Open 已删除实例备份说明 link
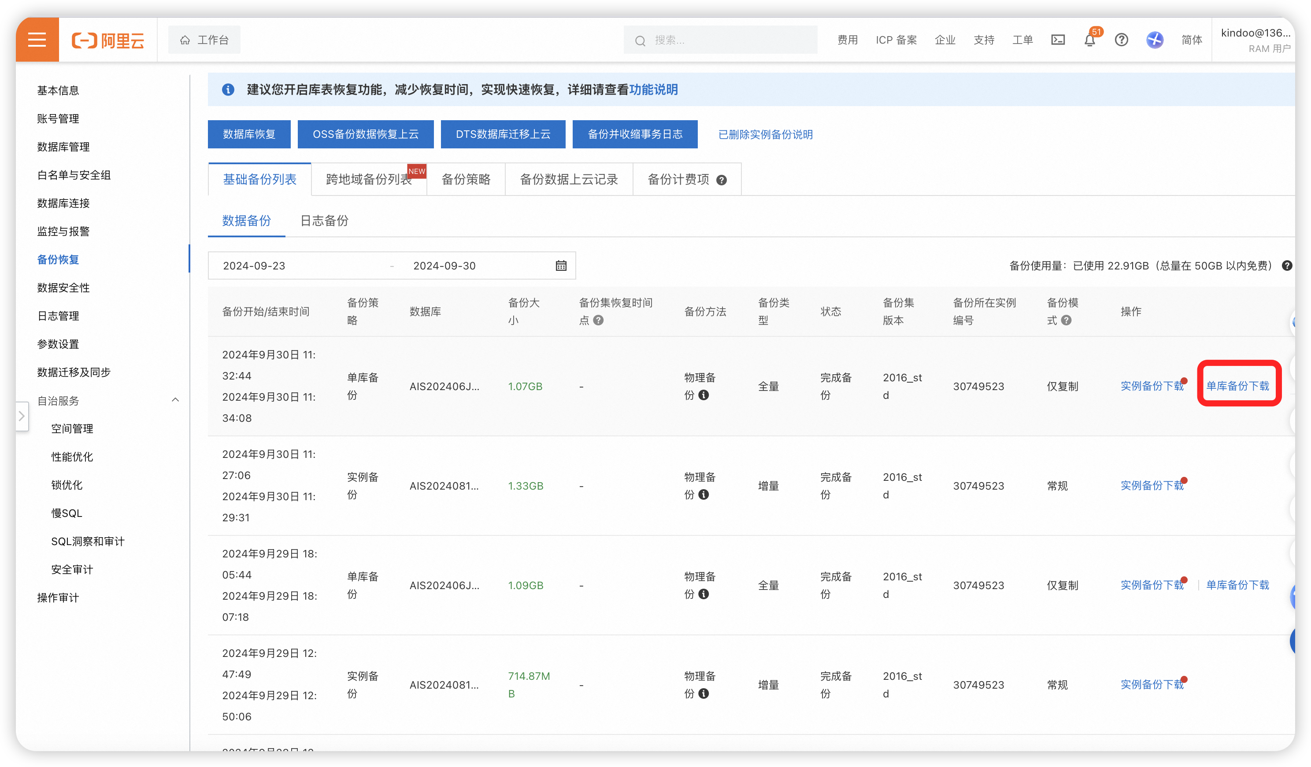 point(765,134)
